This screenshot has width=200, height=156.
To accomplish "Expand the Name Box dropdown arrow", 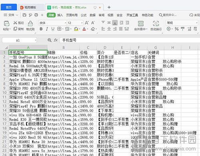I will coord(36,40).
